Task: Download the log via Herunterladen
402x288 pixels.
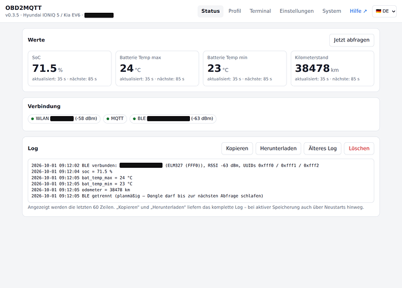Action: pyautogui.click(x=278, y=149)
